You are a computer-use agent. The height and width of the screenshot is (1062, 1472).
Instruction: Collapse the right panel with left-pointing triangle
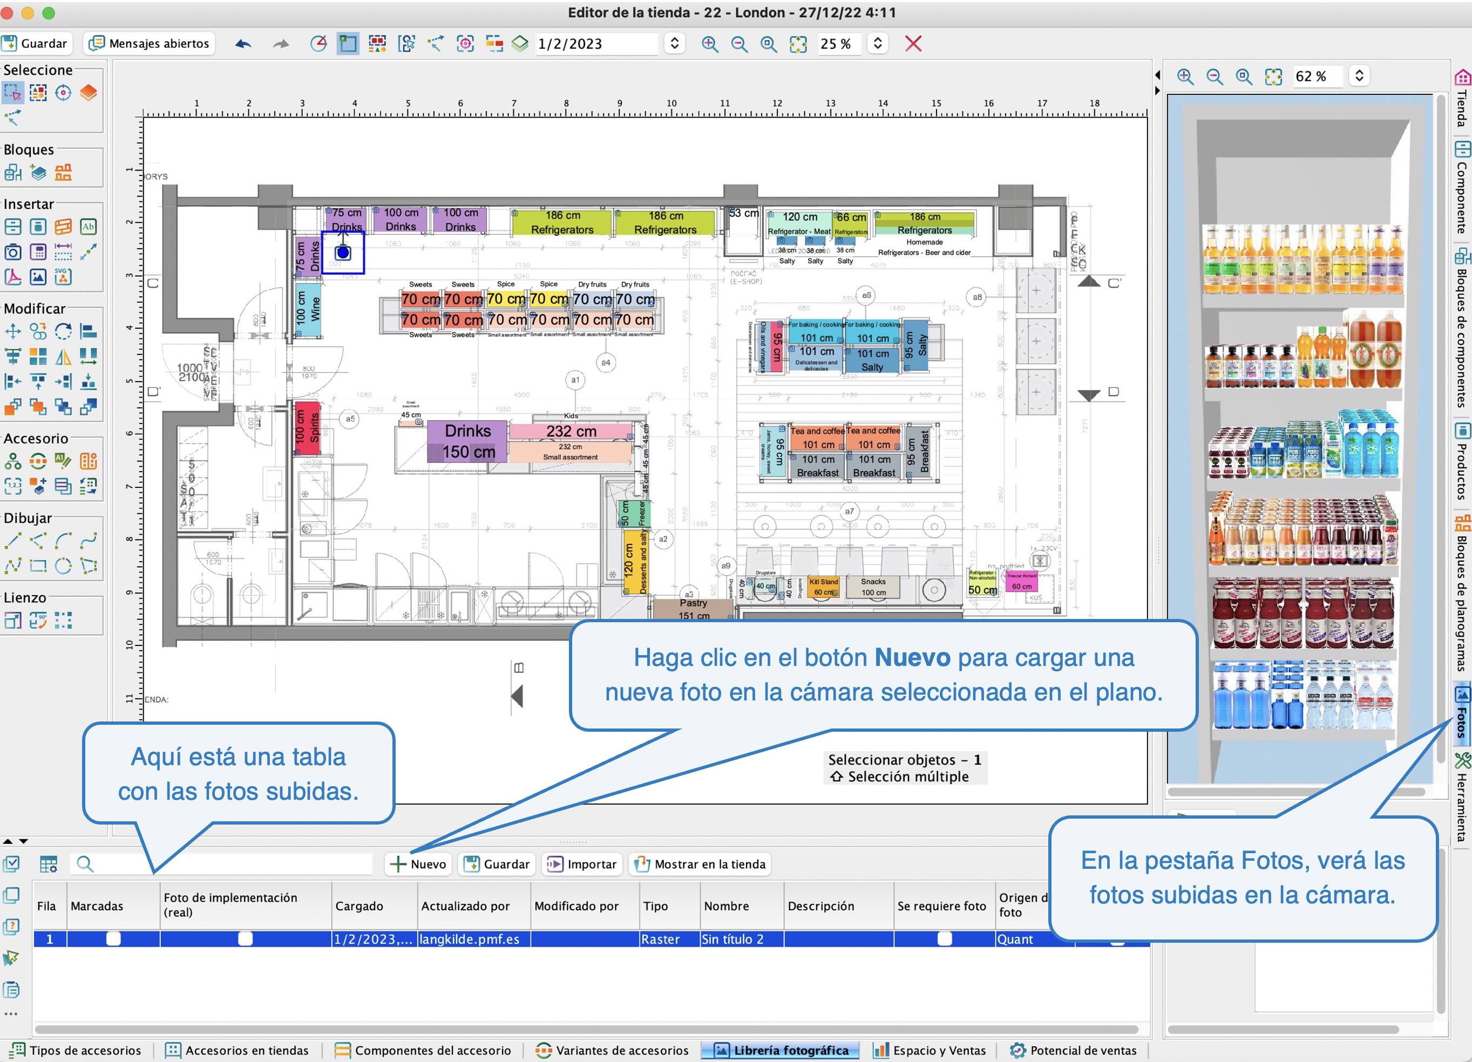point(1158,75)
